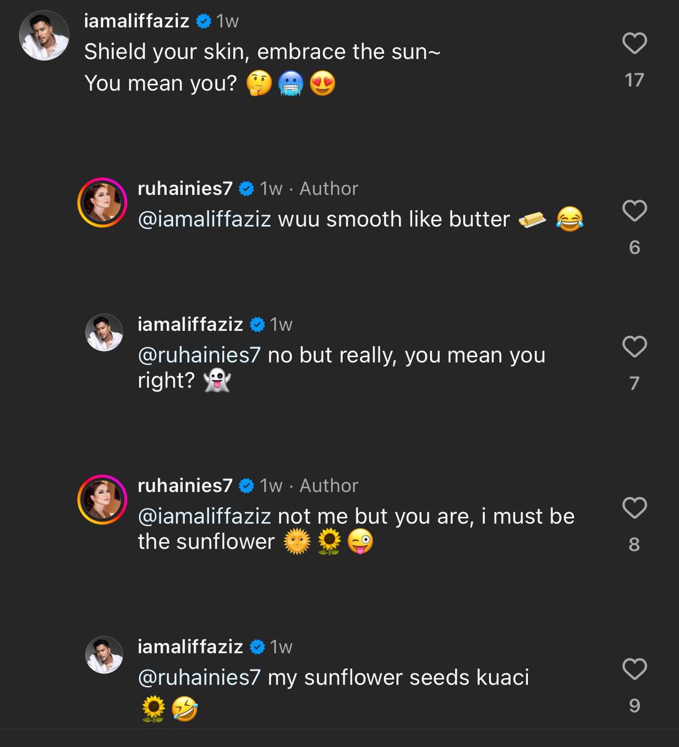Open iamaliffaziz avatar on top comment
The height and width of the screenshot is (747, 679).
(x=44, y=35)
